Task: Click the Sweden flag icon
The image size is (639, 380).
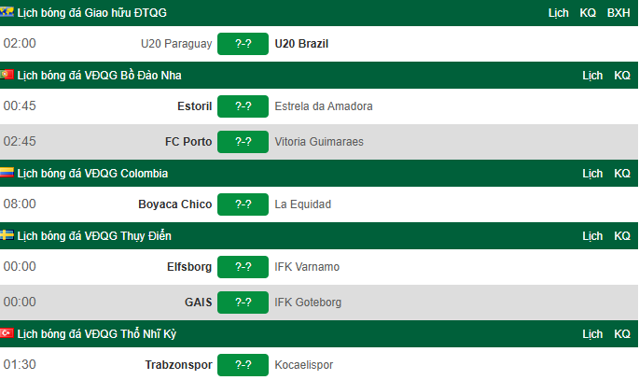Action: [7, 235]
